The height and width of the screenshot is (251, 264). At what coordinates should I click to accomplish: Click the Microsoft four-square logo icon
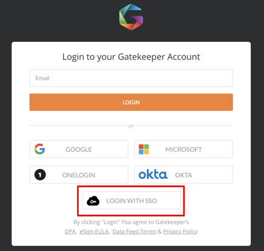[144, 149]
